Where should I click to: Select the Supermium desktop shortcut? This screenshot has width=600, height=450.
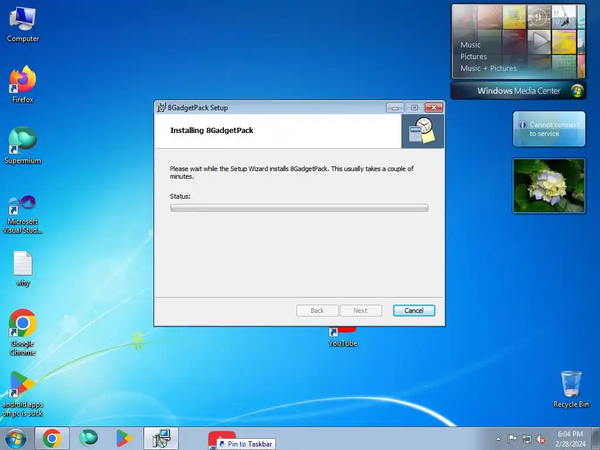coord(23,145)
